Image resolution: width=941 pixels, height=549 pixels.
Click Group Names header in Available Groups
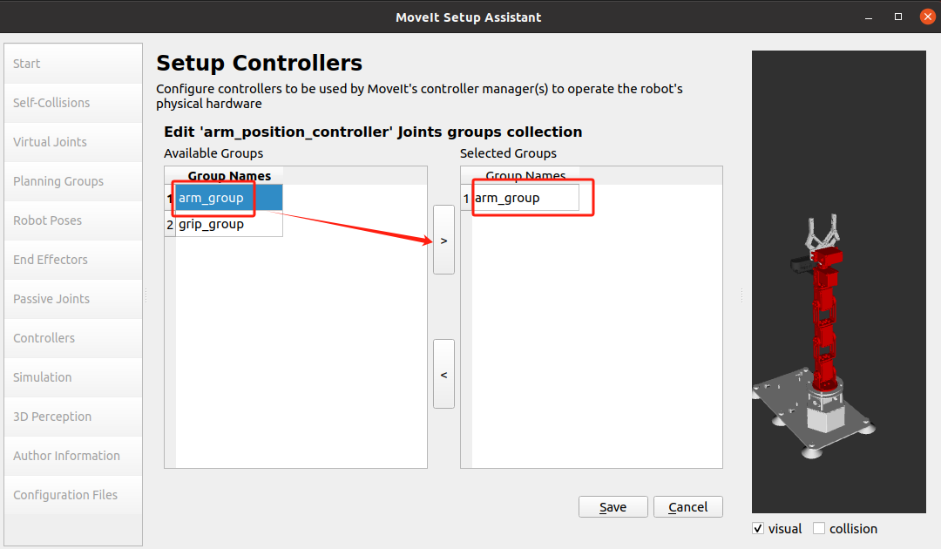click(x=229, y=176)
